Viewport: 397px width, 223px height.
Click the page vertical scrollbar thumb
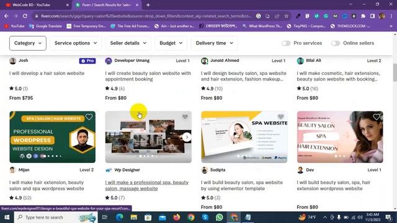point(395,73)
